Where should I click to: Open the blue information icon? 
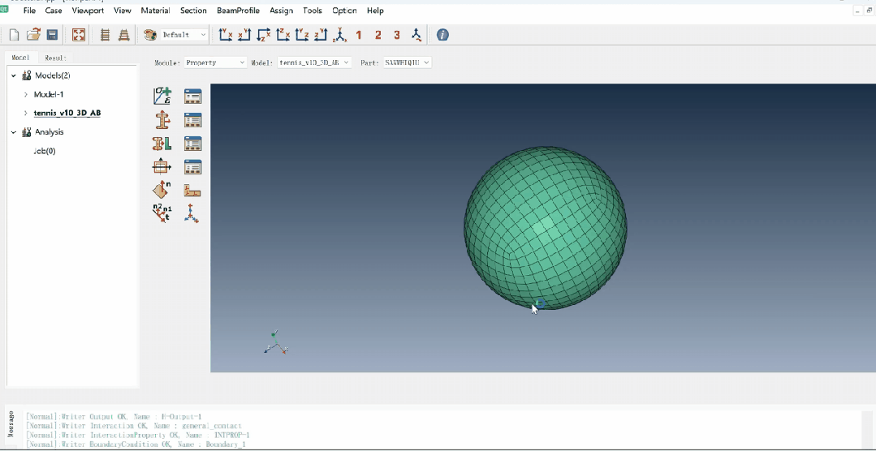point(442,35)
